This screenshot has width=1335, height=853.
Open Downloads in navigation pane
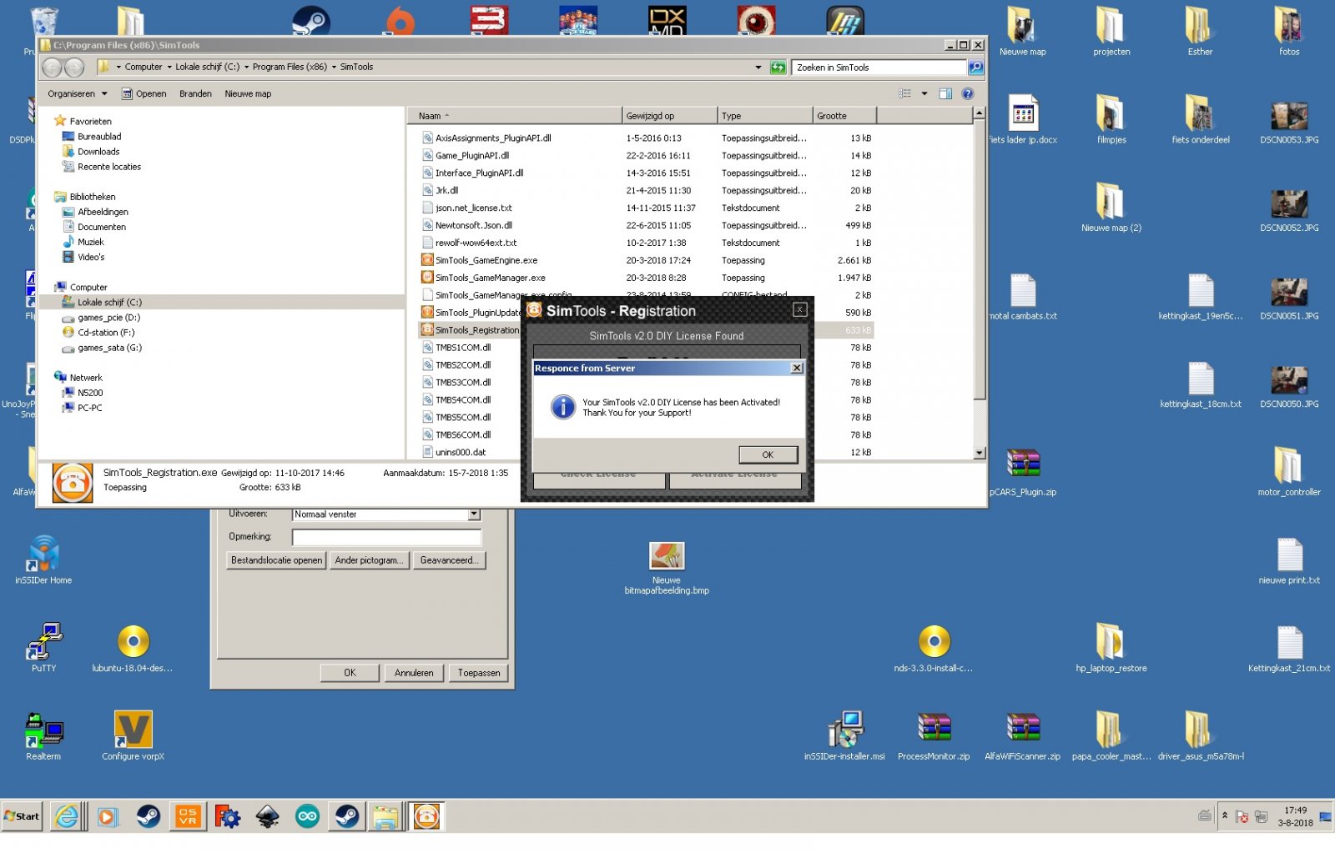(98, 152)
